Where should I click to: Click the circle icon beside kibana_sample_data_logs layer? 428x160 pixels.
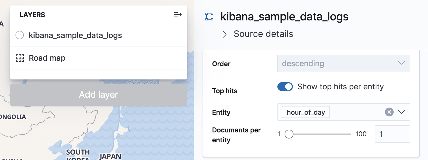[20, 35]
